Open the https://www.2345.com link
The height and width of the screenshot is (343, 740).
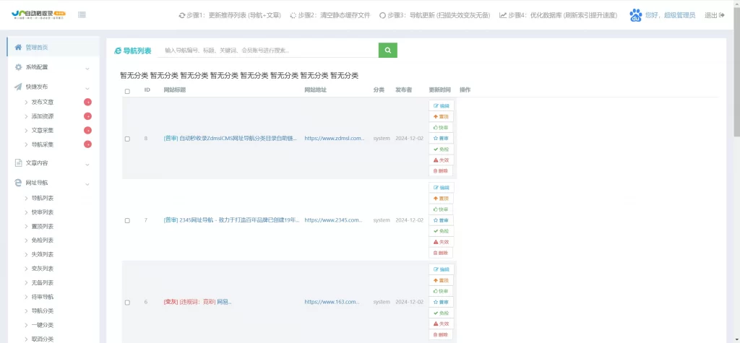[x=333, y=220]
